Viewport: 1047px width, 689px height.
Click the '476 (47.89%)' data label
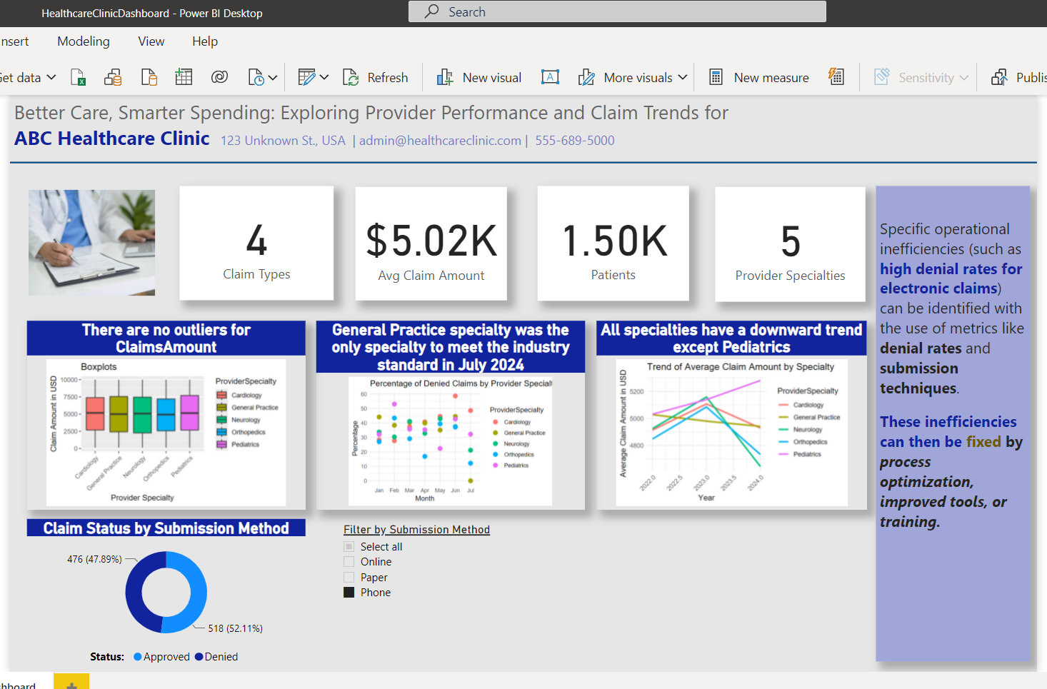point(94,559)
